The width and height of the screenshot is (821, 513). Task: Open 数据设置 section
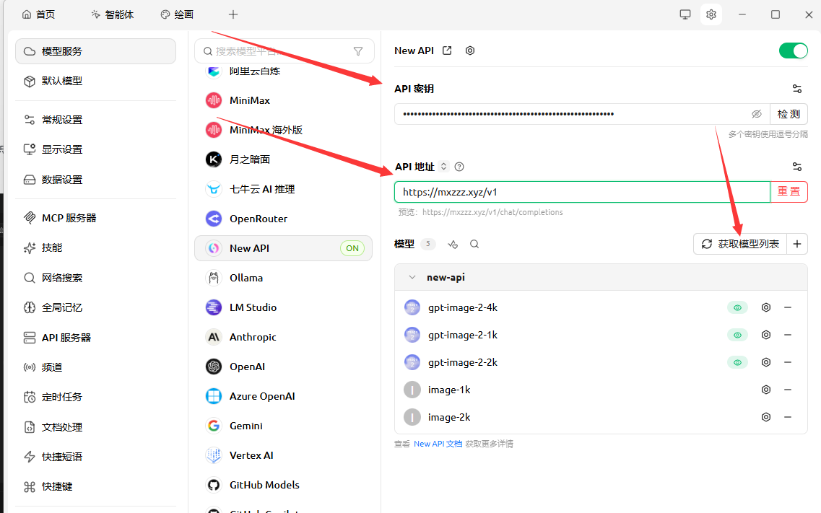tap(96, 180)
